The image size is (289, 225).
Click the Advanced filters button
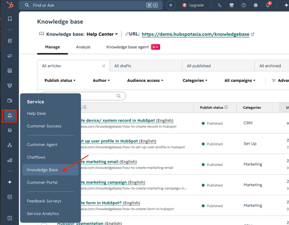click(280, 81)
